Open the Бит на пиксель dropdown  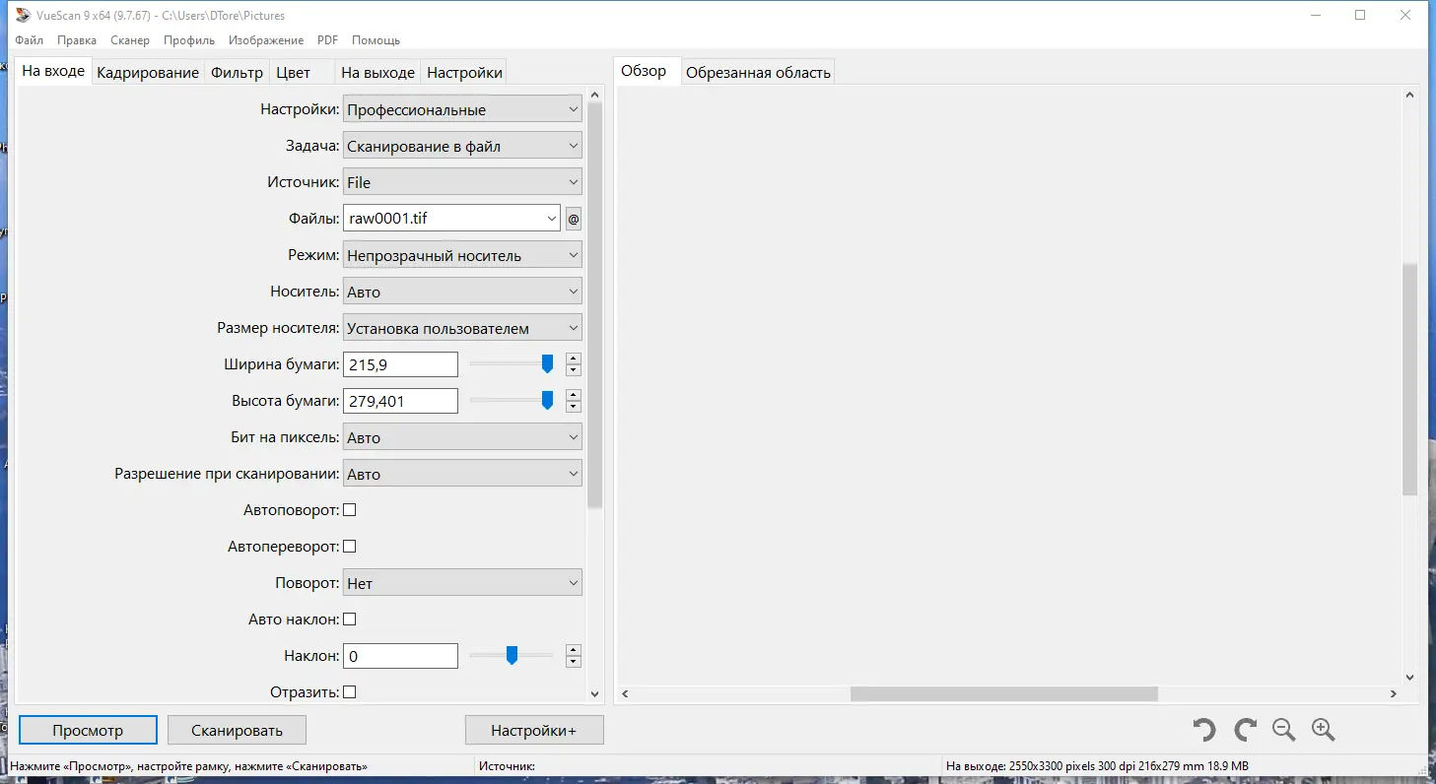coord(462,438)
